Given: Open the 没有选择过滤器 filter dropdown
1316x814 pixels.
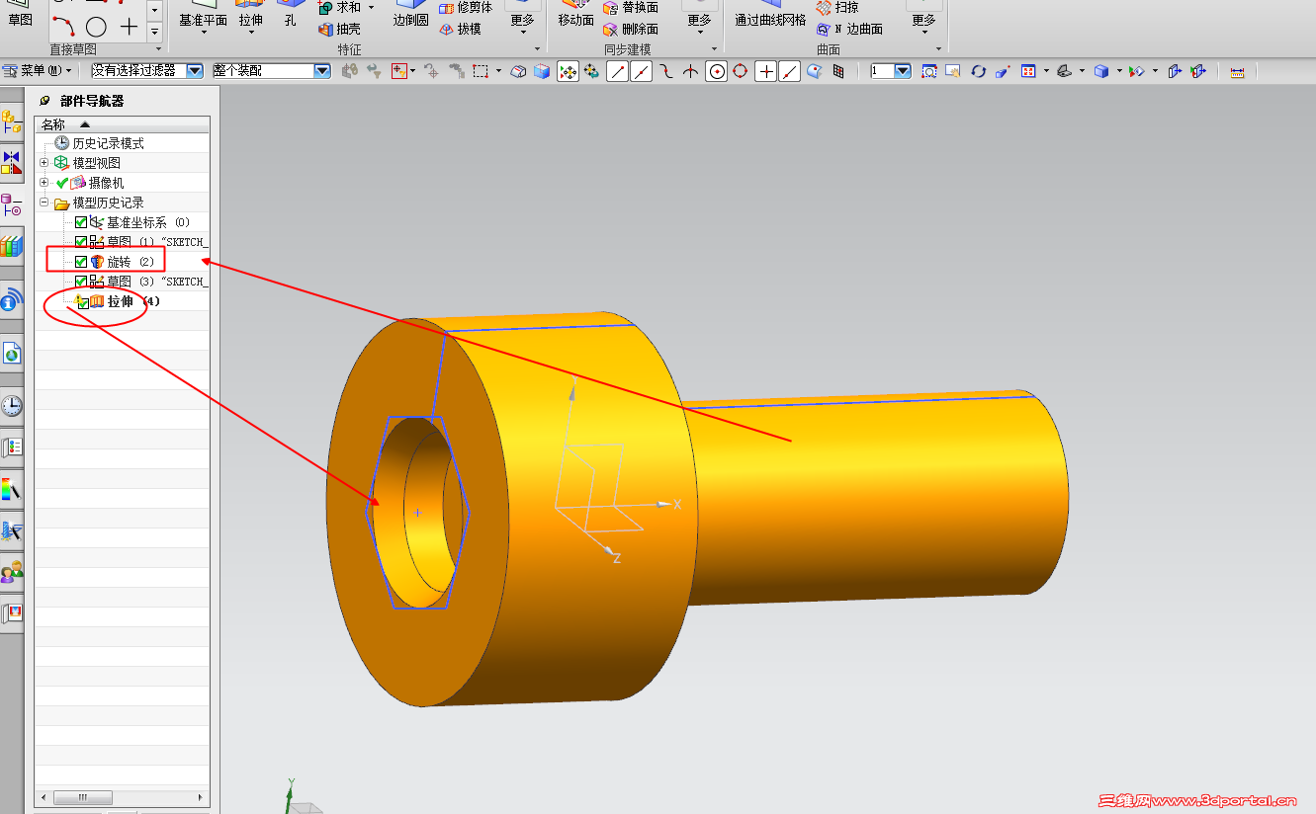Looking at the screenshot, I should [195, 71].
